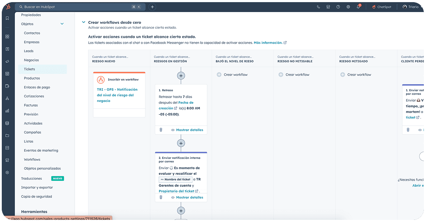
Task: Open the commerce wallet icon in left rail
Action: (x=7, y=86)
